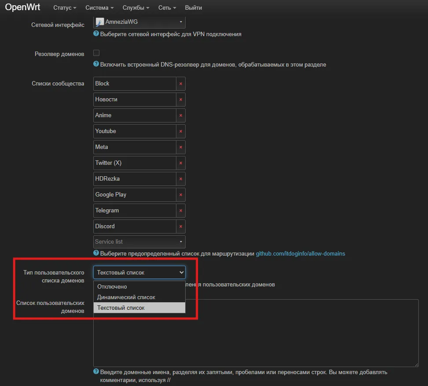Open the Статус menu

[x=65, y=7]
